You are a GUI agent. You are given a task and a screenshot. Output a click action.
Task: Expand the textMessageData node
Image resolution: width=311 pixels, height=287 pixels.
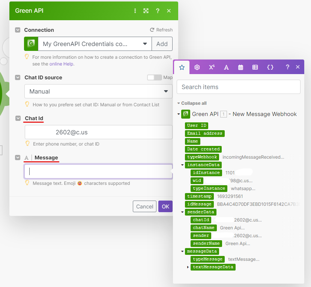click(x=188, y=267)
